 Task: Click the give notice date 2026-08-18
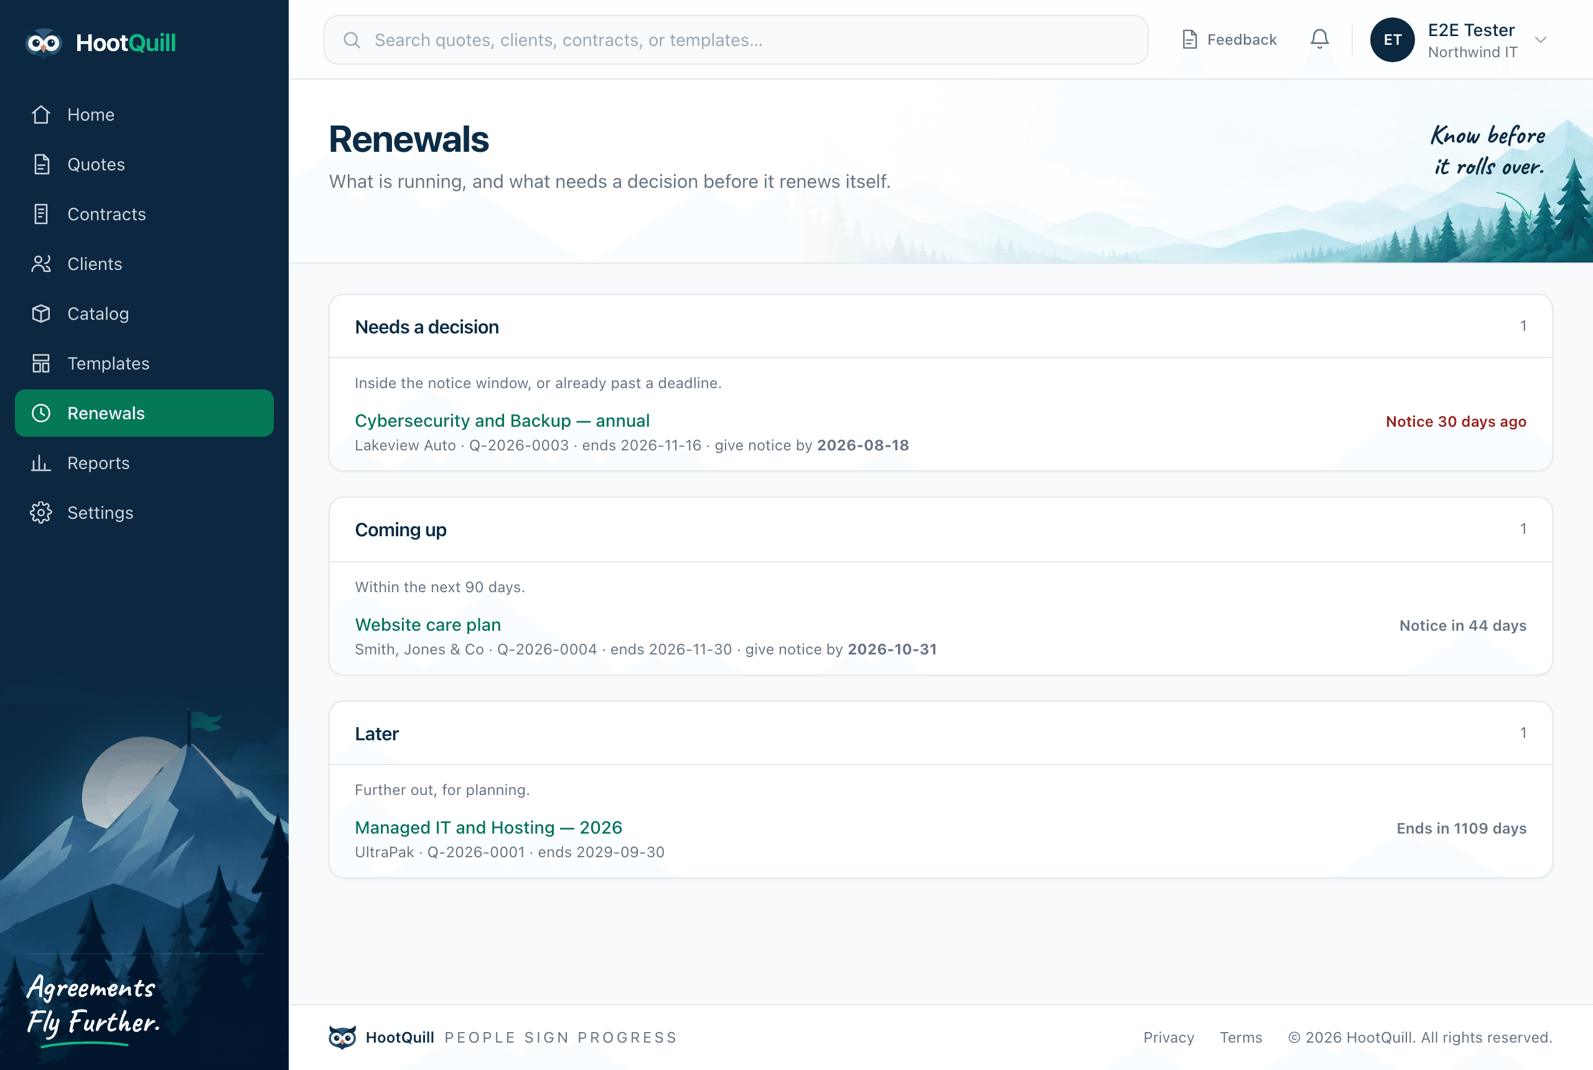coord(862,445)
